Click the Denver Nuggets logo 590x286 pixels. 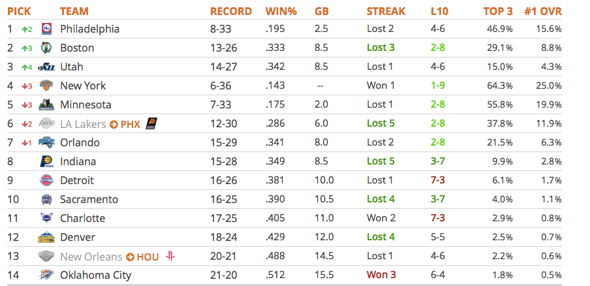click(46, 238)
